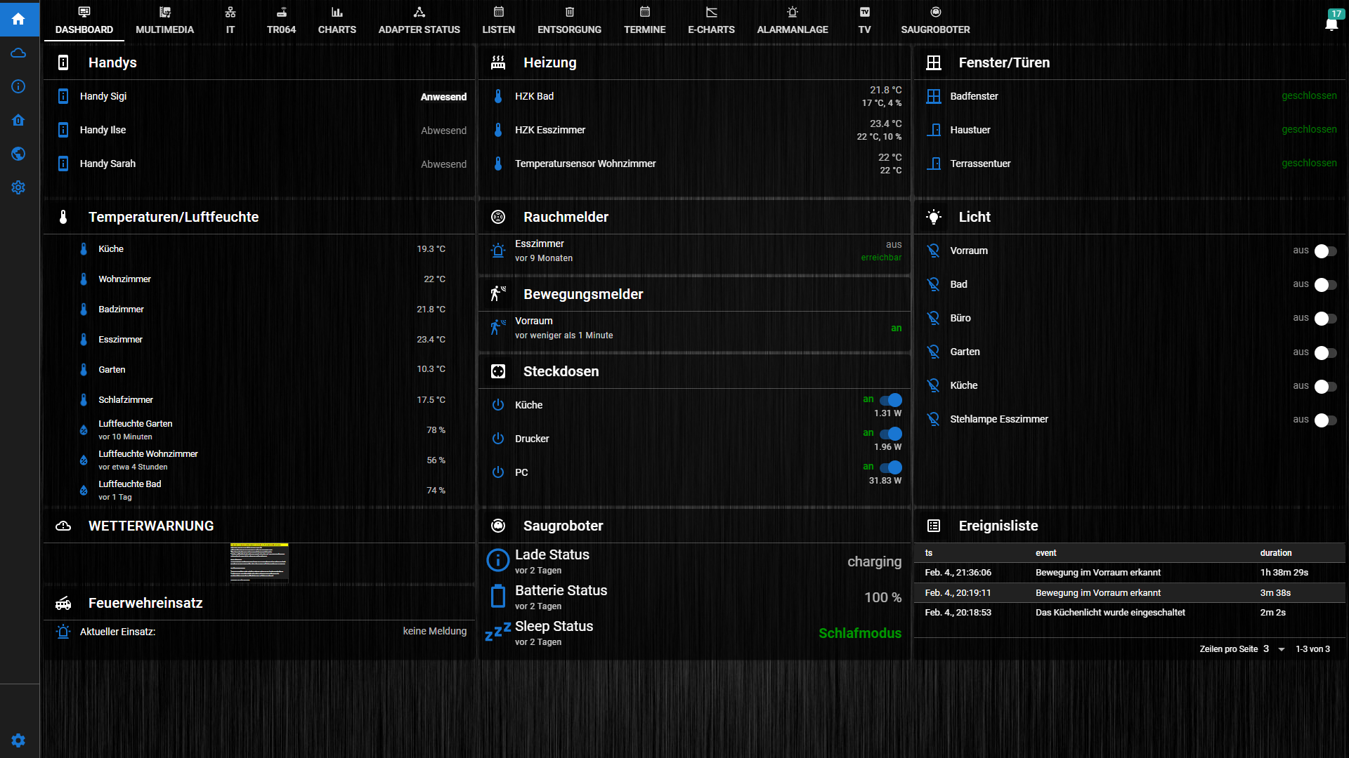Screen dimensions: 1349x758
Task: Toggle the Vorraum light switch
Action: 1325,251
